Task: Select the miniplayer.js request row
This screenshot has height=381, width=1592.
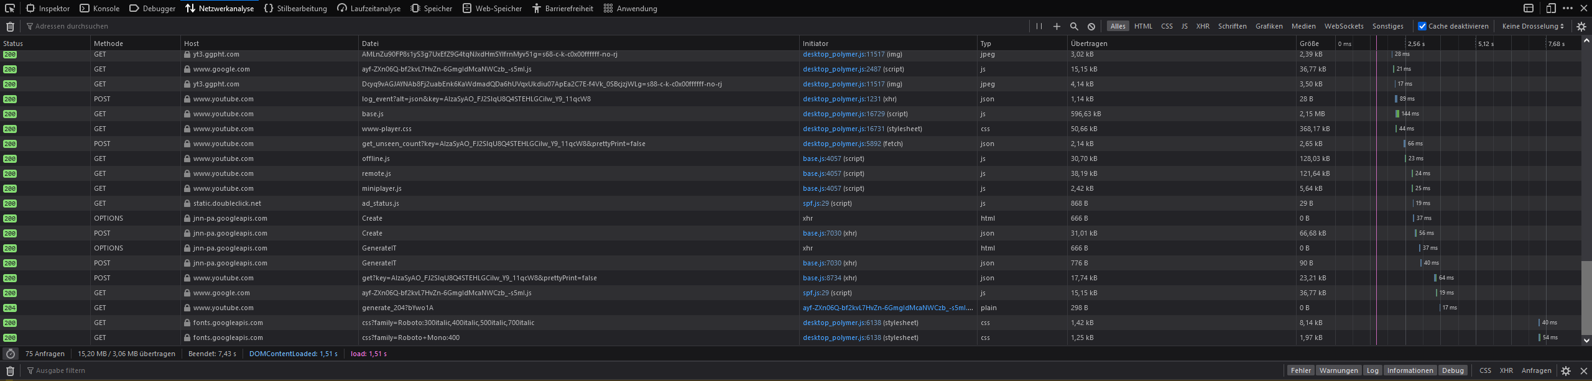Action: coord(790,188)
